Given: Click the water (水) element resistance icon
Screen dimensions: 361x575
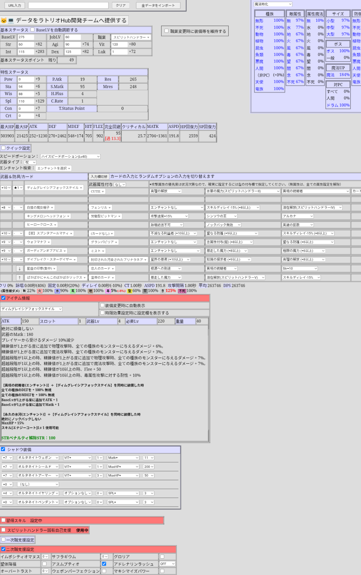Looking at the screenshot, I should pos(57,291).
